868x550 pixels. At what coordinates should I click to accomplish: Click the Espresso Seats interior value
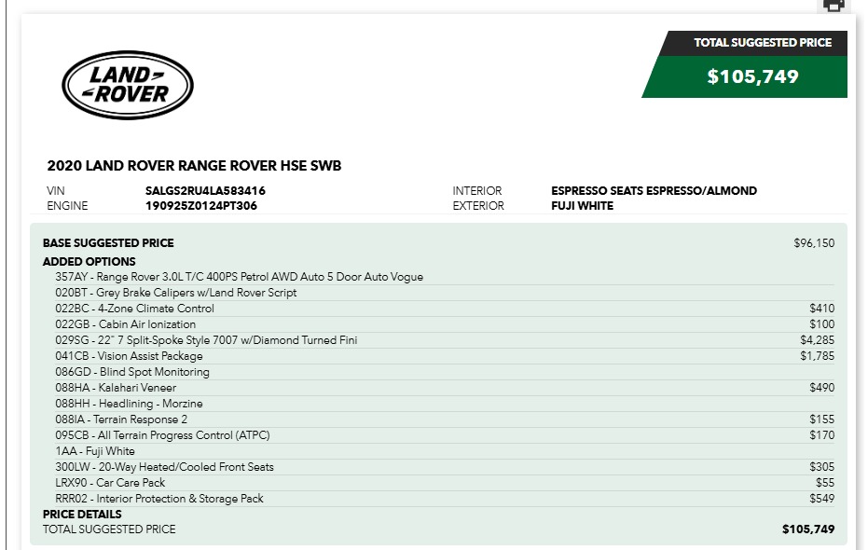click(x=654, y=191)
